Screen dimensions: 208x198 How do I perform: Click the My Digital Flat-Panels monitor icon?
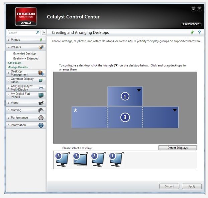point(41,95)
